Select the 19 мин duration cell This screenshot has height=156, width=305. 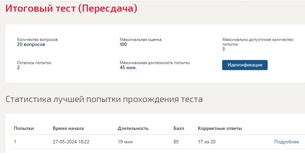(125, 142)
